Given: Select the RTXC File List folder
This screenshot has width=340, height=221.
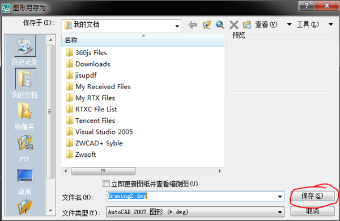Looking at the screenshot, I should click(x=91, y=109).
